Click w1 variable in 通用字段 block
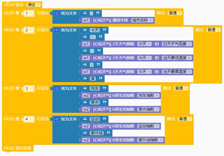Screen dimensions: 224x156 point(86,20)
